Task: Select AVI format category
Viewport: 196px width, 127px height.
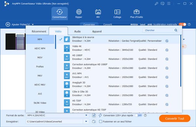Action: click(x=40, y=94)
